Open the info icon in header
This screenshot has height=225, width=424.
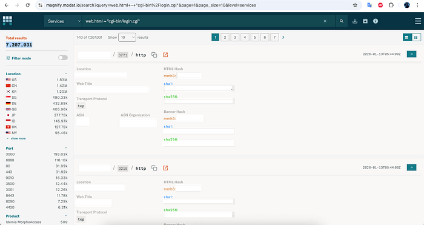pos(376,21)
